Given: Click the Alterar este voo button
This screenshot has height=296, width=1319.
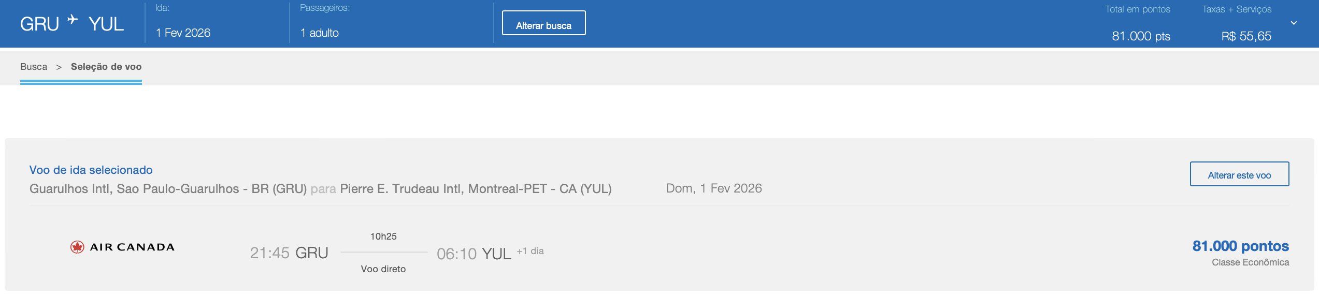Looking at the screenshot, I should pos(1239,175).
